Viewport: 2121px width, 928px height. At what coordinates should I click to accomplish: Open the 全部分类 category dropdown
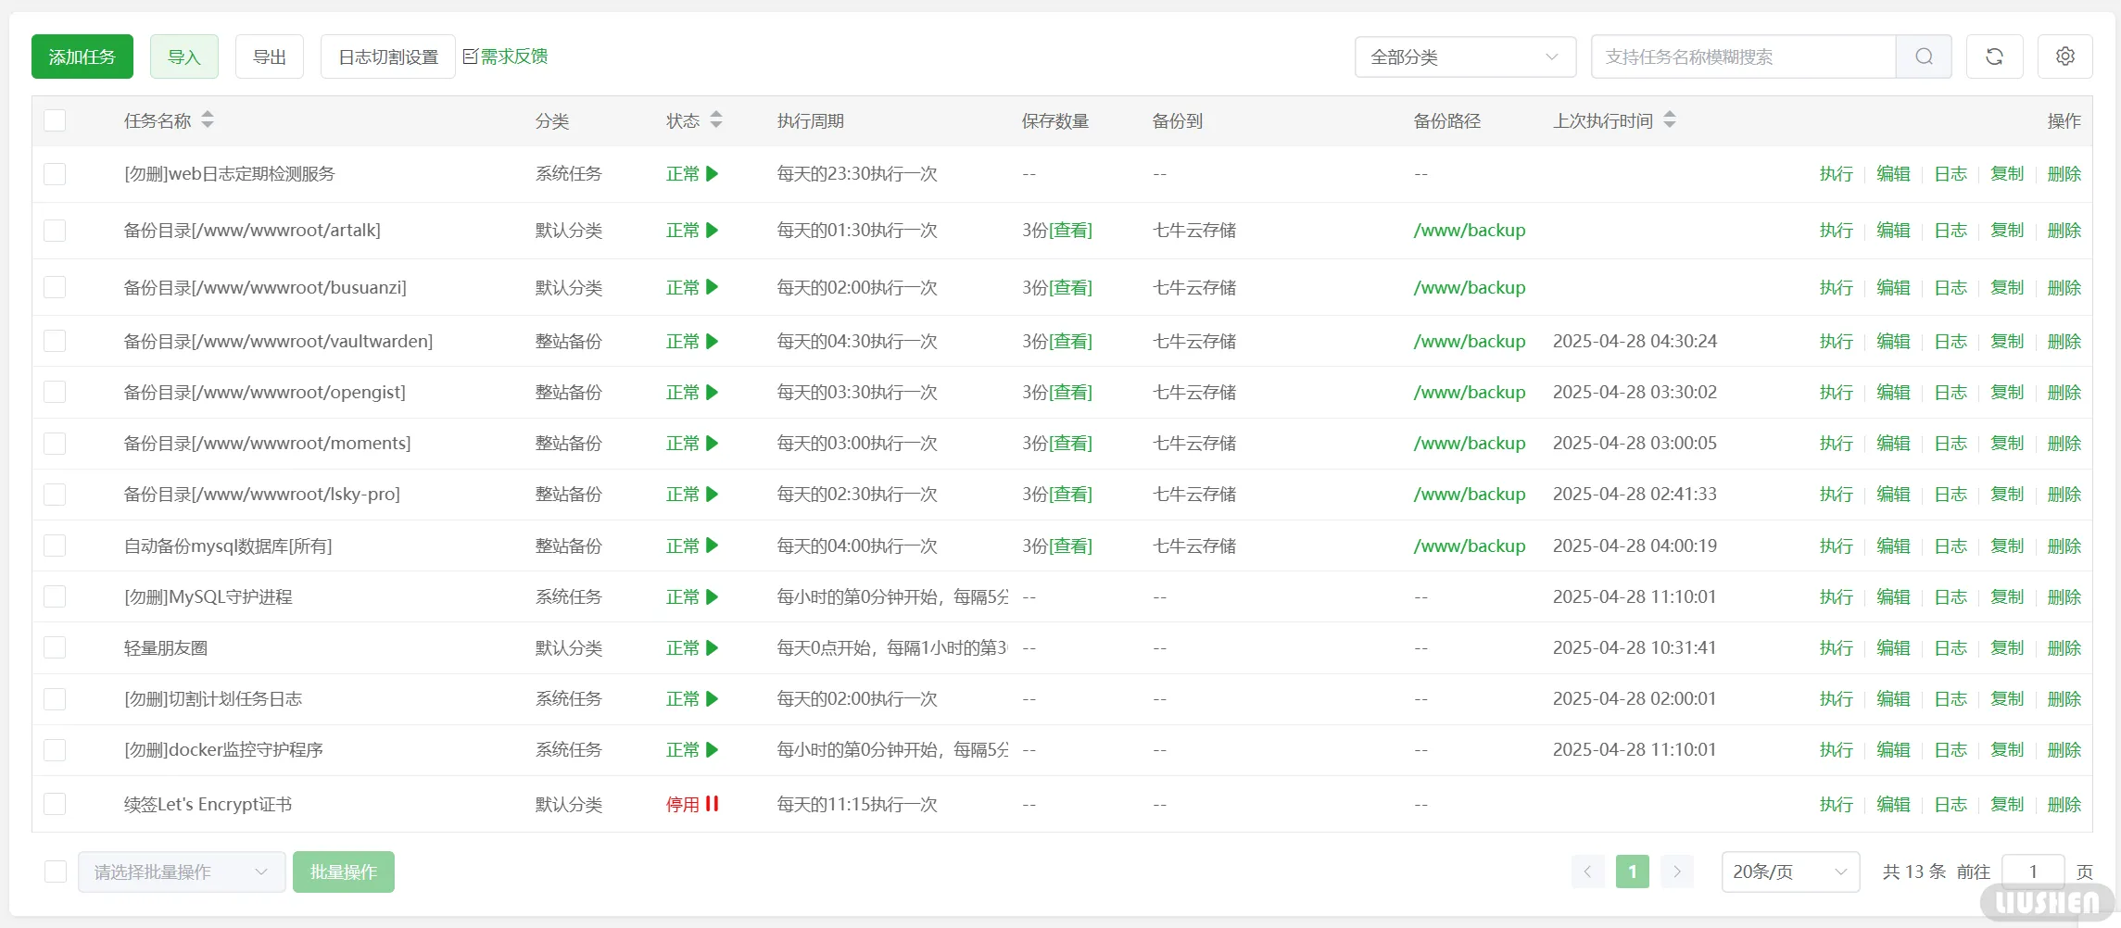1464,56
